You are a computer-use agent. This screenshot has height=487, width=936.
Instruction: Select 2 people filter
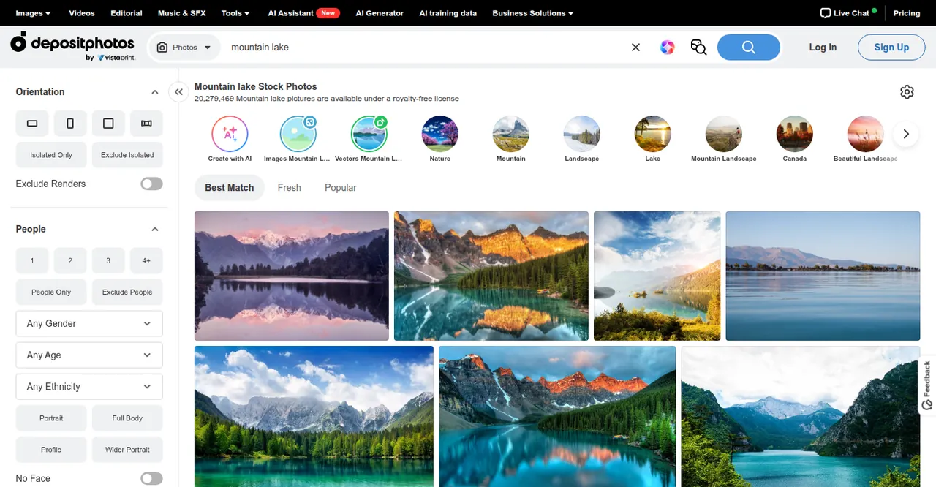click(x=70, y=260)
